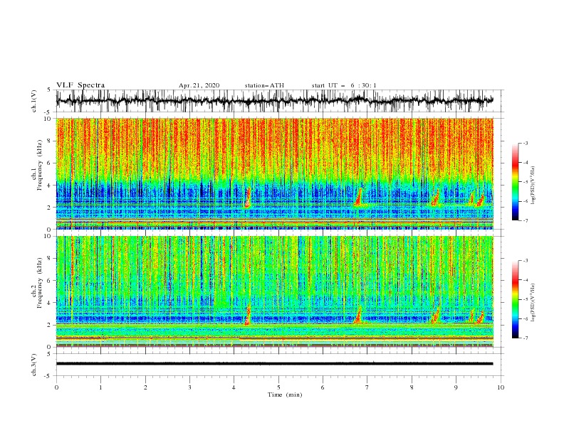
Task: Click the "ch.3(V)" waveform axis label
Action: pyautogui.click(x=34, y=365)
